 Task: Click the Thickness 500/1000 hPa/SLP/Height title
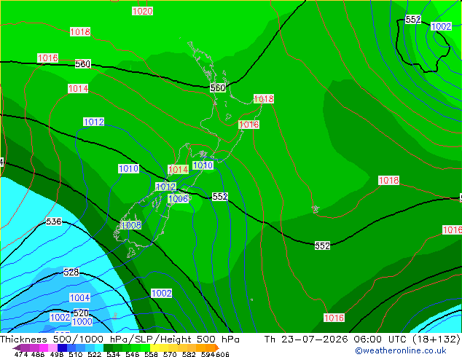(x=120, y=340)
